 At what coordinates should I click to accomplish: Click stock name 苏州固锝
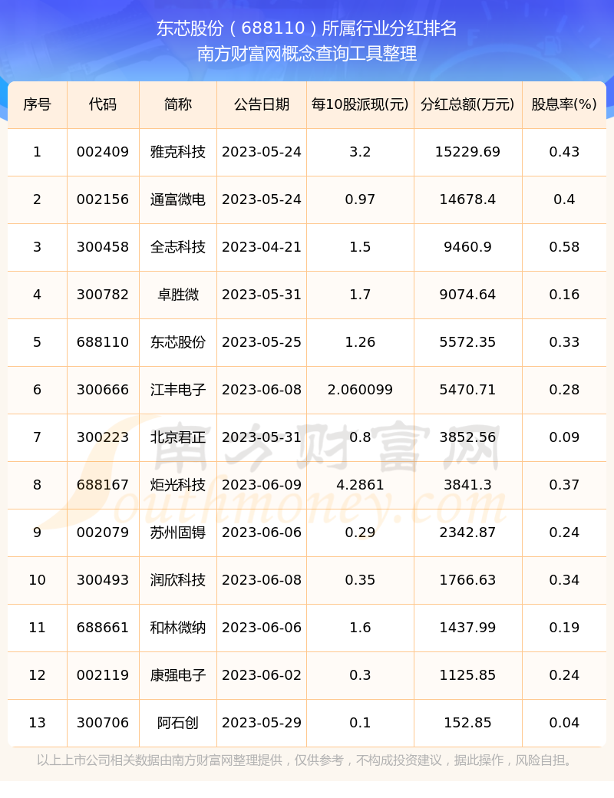[x=178, y=533]
